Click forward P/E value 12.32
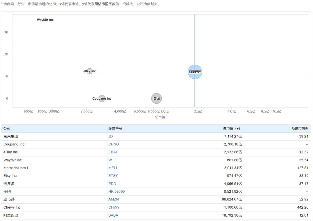The width and height of the screenshot is (313, 221). coord(304,152)
